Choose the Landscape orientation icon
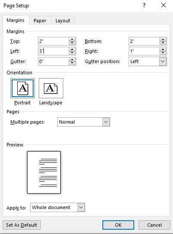173x234 pixels. point(51,88)
